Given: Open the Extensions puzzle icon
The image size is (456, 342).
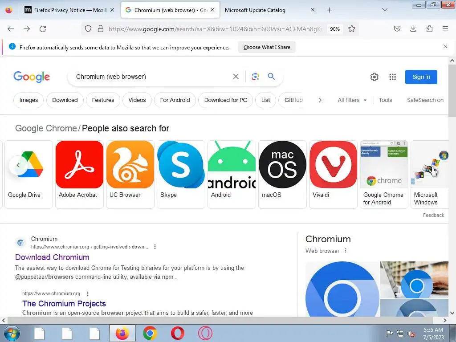Looking at the screenshot, I should 429,28.
